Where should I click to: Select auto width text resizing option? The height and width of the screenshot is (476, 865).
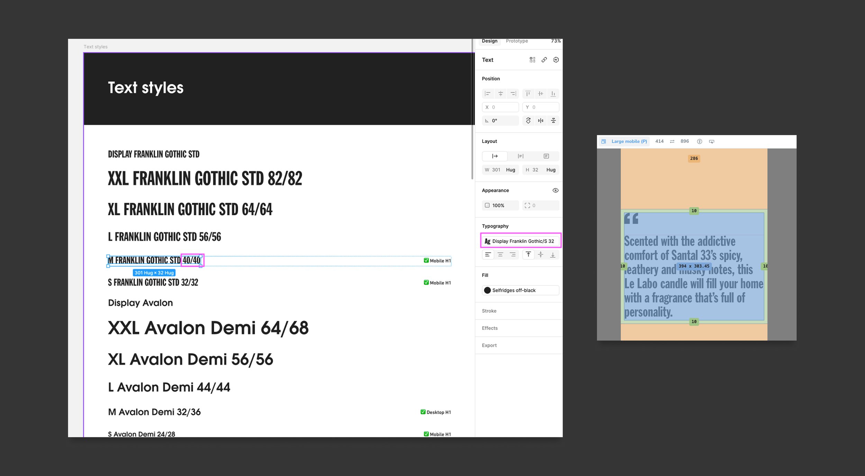(x=495, y=156)
